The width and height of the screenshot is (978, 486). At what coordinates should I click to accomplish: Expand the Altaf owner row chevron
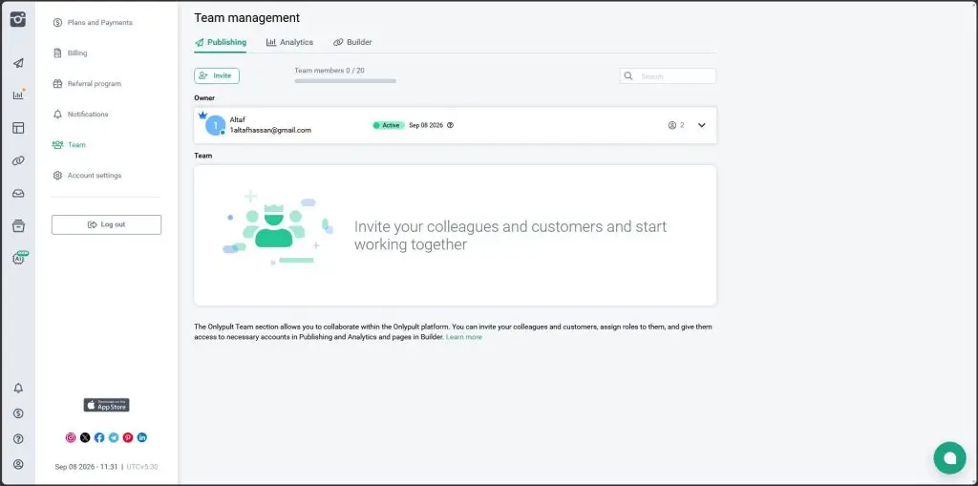702,125
